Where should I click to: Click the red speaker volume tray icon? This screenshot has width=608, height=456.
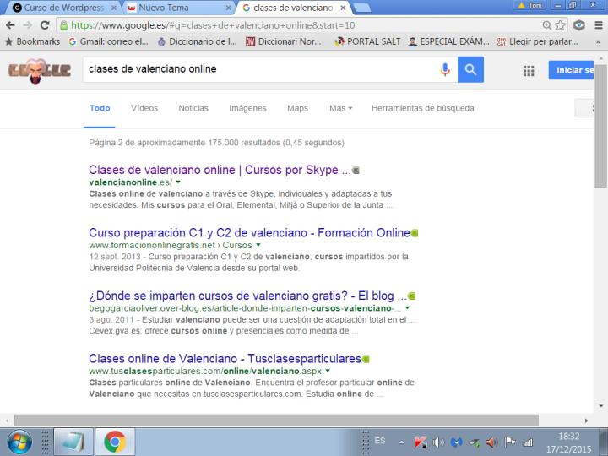point(491,442)
